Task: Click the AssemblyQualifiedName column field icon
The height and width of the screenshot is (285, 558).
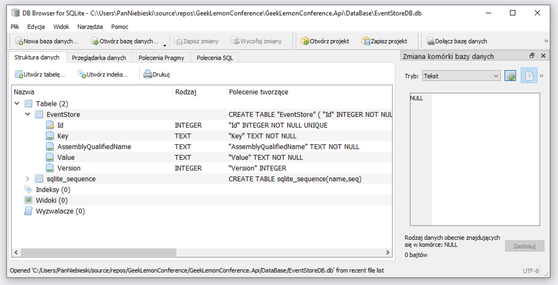Action: (x=50, y=147)
